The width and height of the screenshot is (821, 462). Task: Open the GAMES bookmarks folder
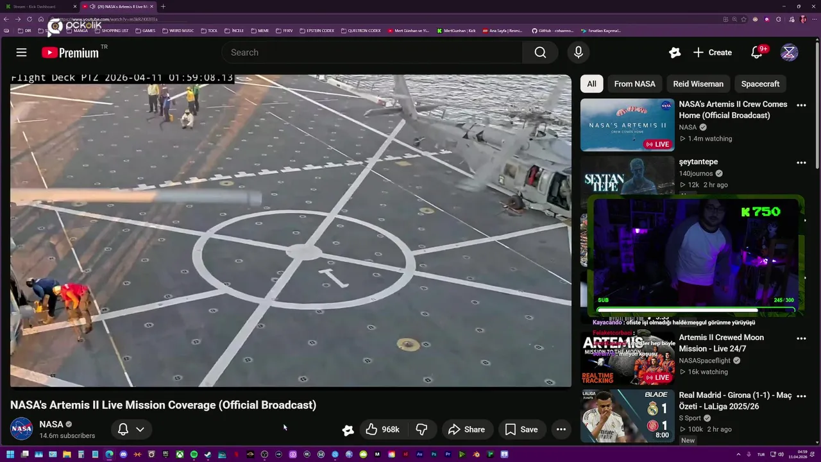(x=145, y=31)
